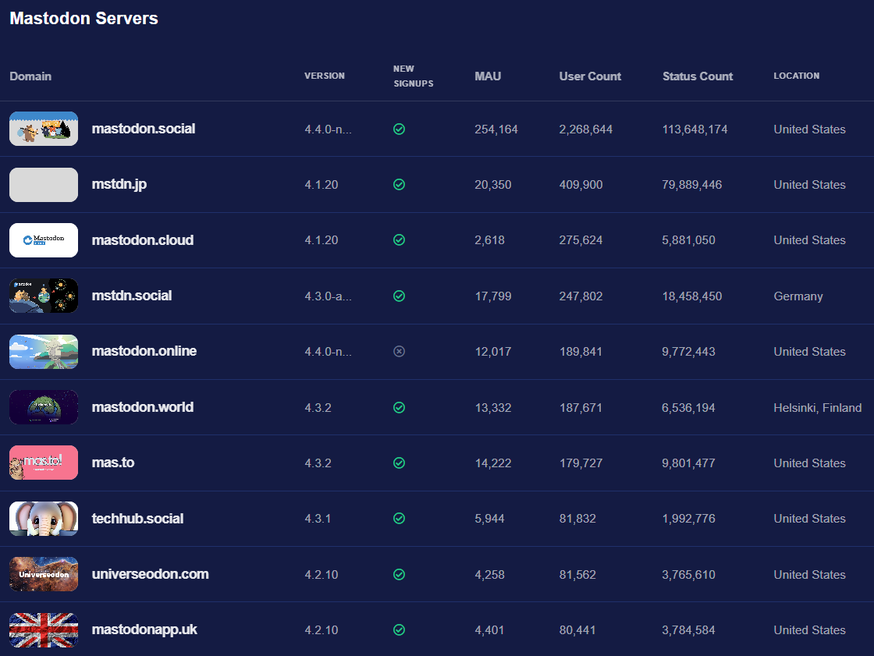Screen dimensions: 874x656
Task: Select MAU value 13,332
Action: (x=492, y=407)
